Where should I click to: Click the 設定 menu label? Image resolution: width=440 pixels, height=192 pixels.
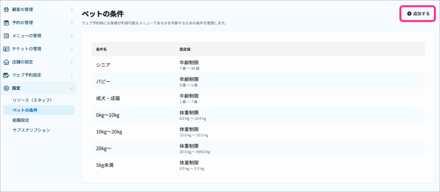16,88
